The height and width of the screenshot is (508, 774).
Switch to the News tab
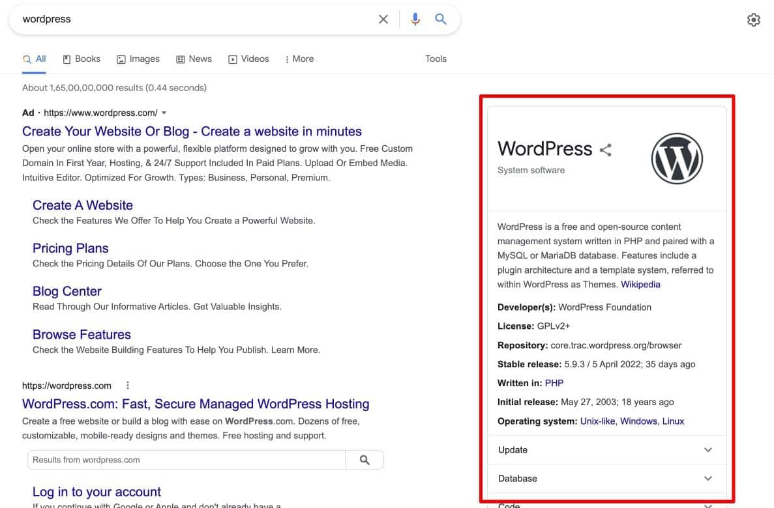click(x=194, y=59)
